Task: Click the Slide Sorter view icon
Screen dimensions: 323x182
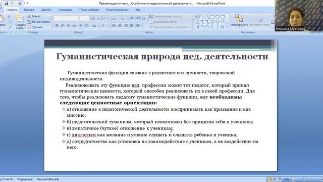Action: point(275,179)
